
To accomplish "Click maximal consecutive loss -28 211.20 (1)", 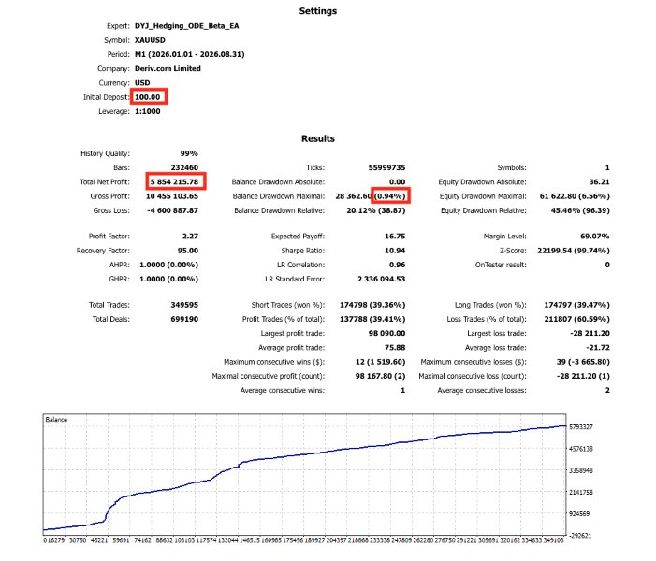I will (x=583, y=376).
